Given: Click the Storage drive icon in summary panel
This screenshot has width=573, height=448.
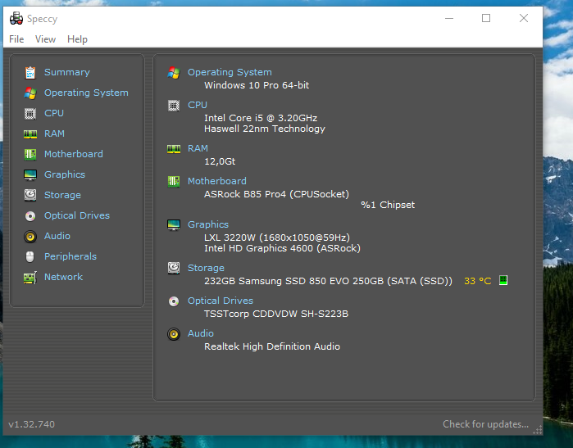Looking at the screenshot, I should 174,269.
